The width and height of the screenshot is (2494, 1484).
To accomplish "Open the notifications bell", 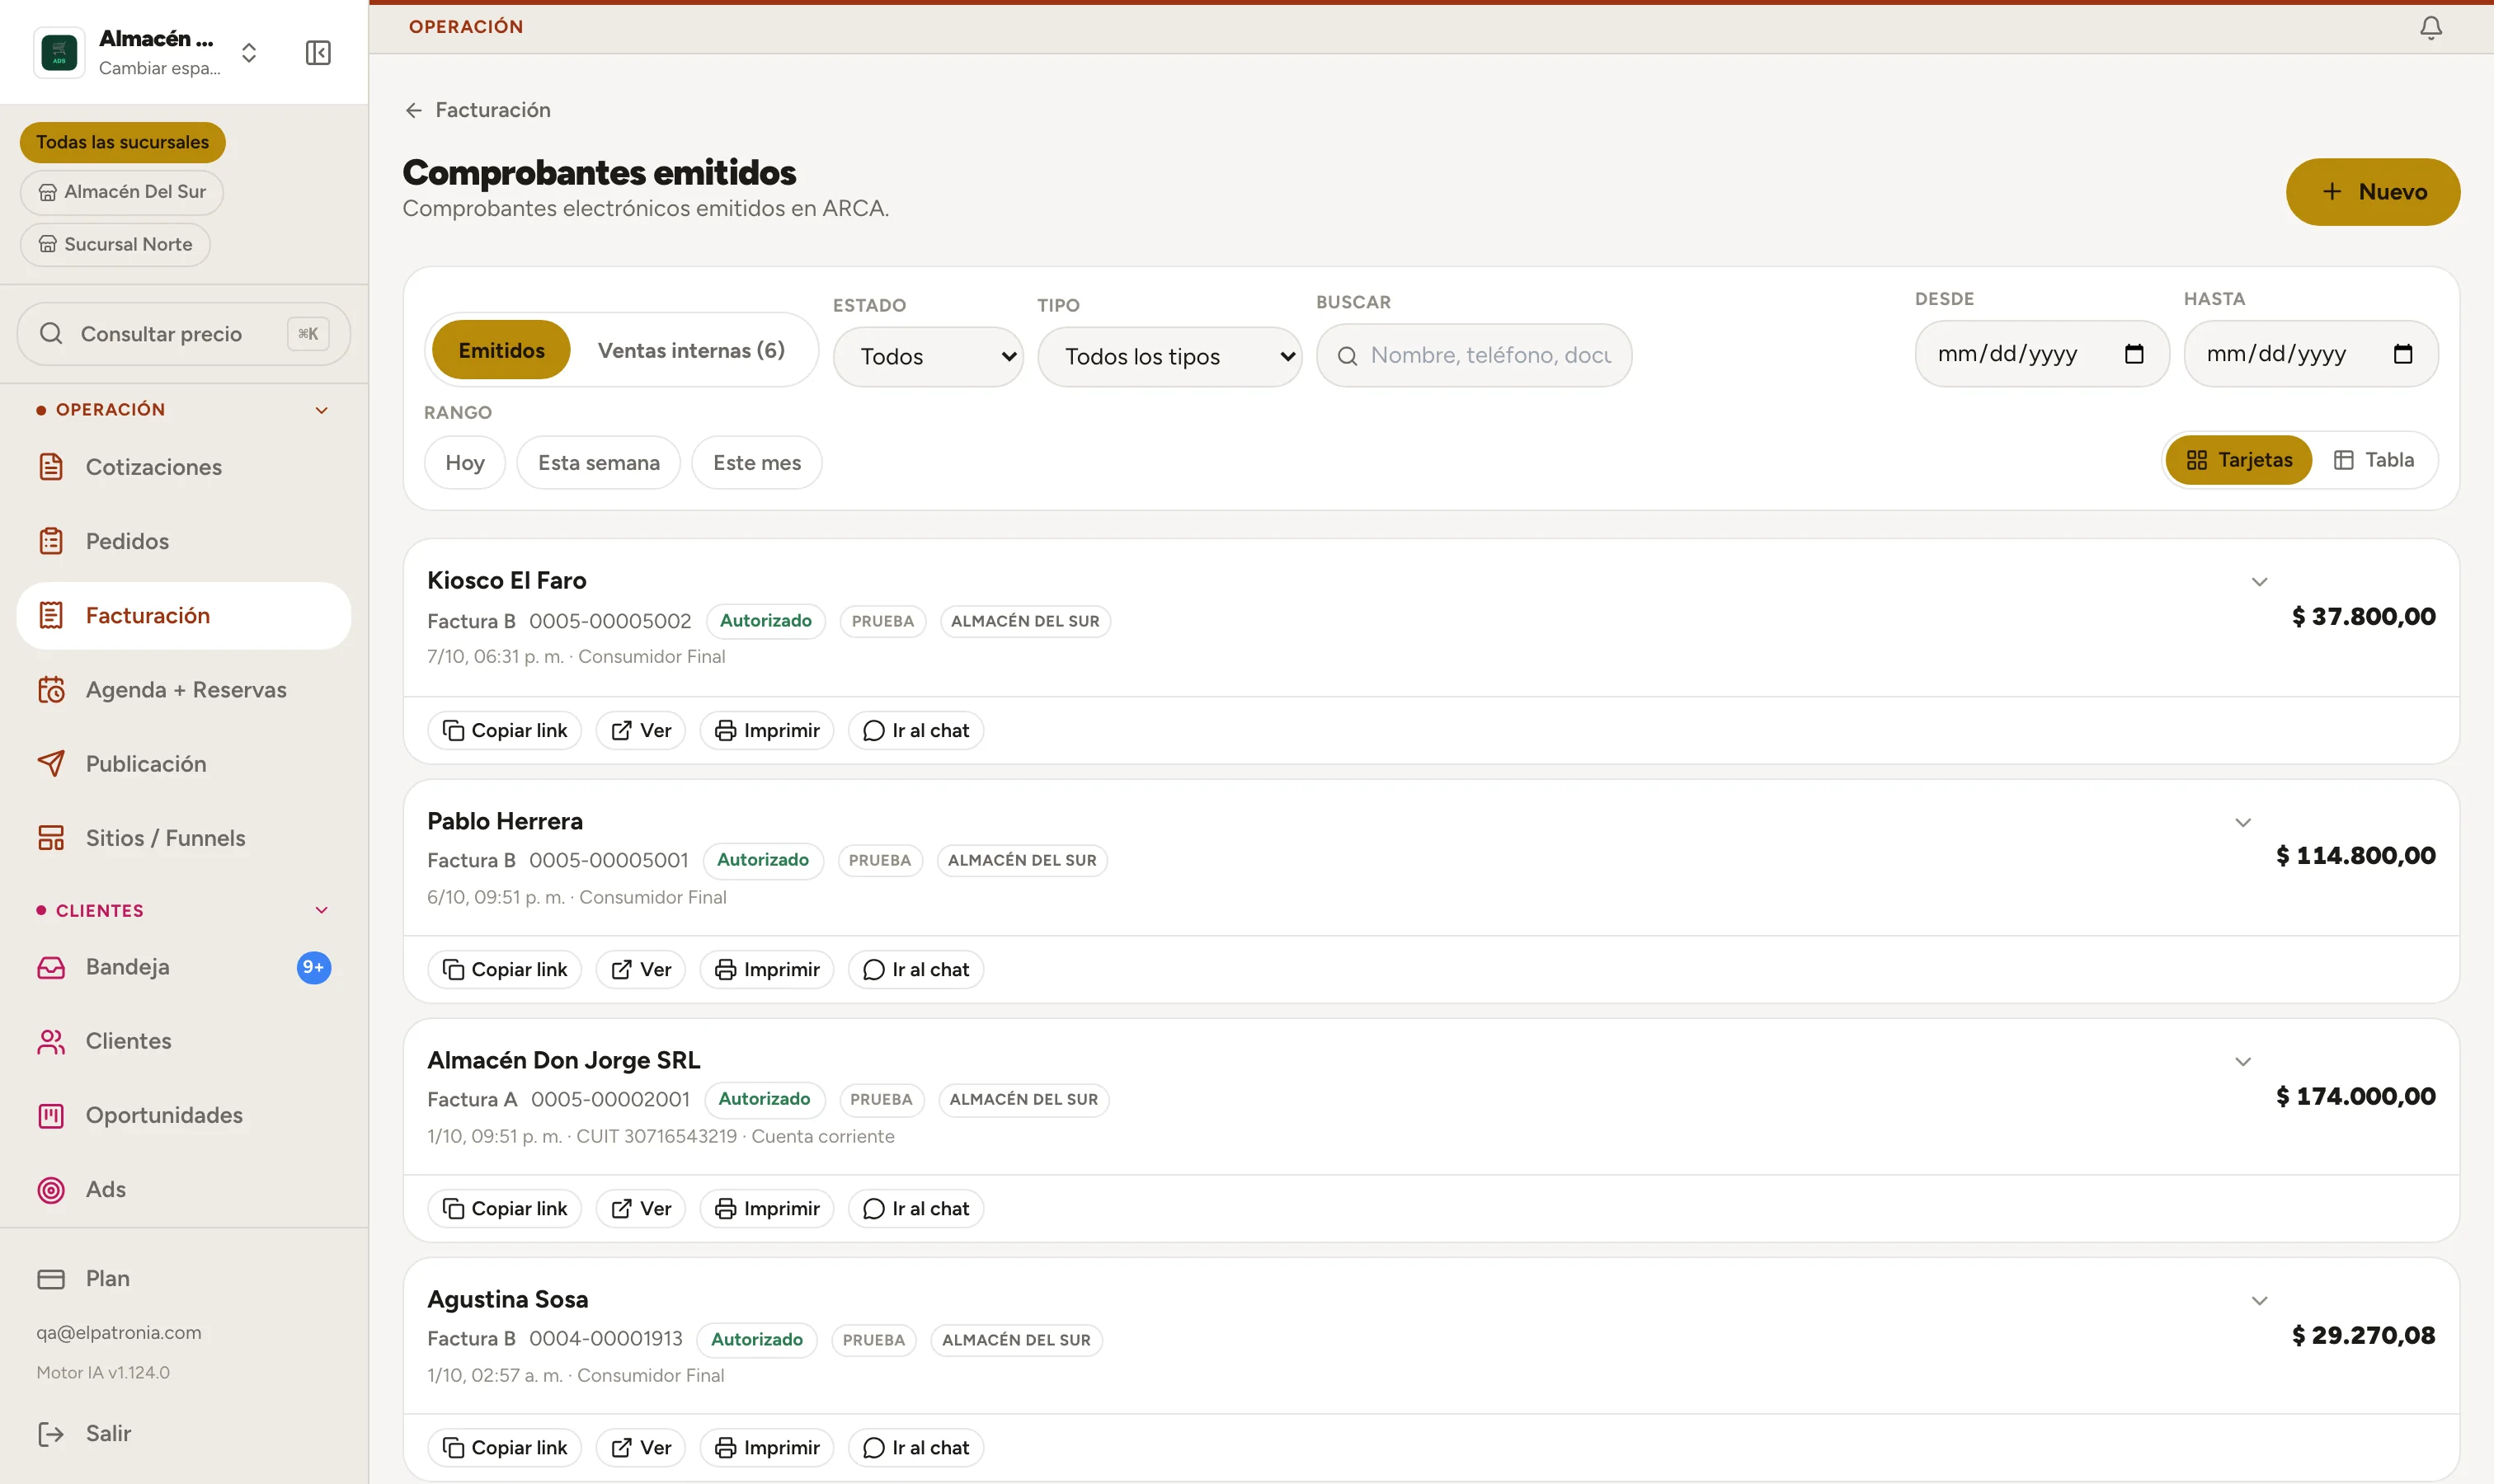I will click(2430, 27).
